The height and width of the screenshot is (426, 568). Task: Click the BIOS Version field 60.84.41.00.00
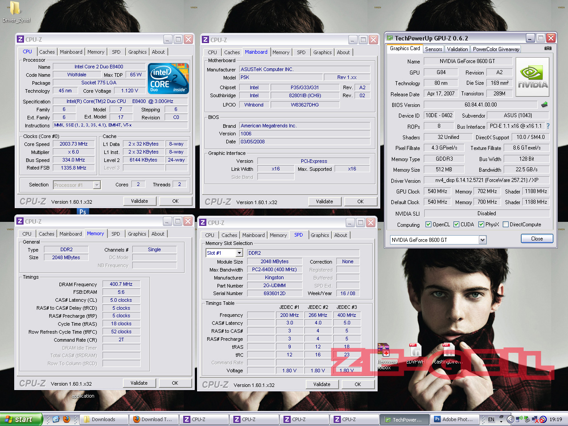tap(481, 105)
